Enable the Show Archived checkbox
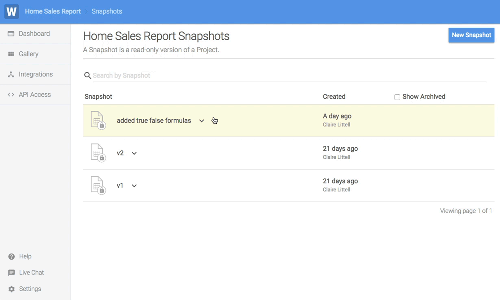 coord(397,97)
